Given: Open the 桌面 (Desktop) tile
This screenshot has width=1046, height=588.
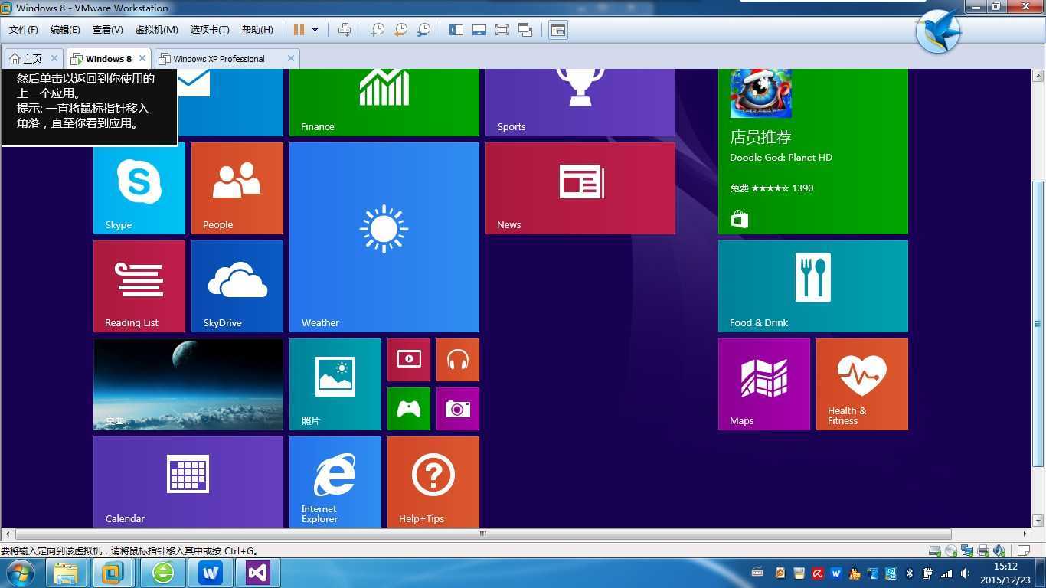Looking at the screenshot, I should click(x=188, y=384).
